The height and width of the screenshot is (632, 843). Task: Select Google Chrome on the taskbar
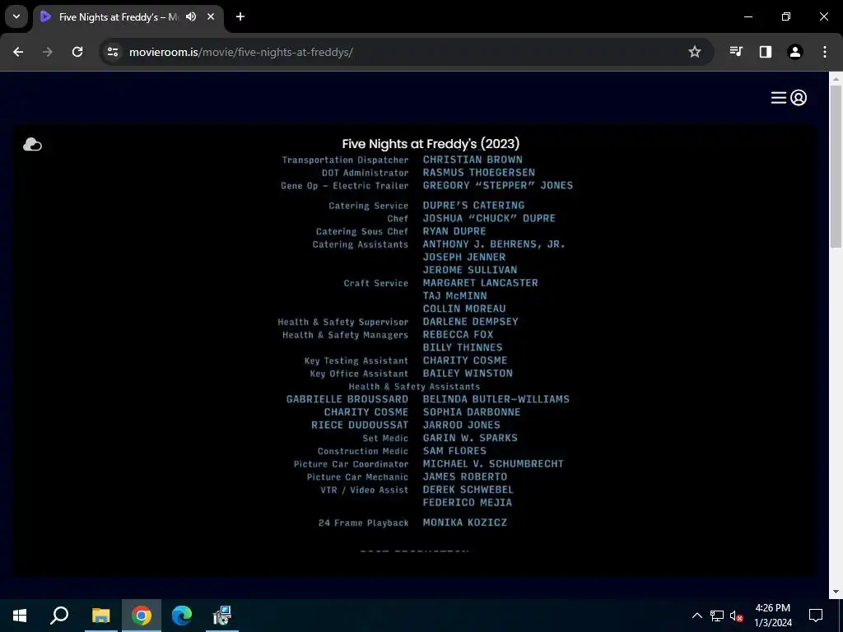point(142,616)
